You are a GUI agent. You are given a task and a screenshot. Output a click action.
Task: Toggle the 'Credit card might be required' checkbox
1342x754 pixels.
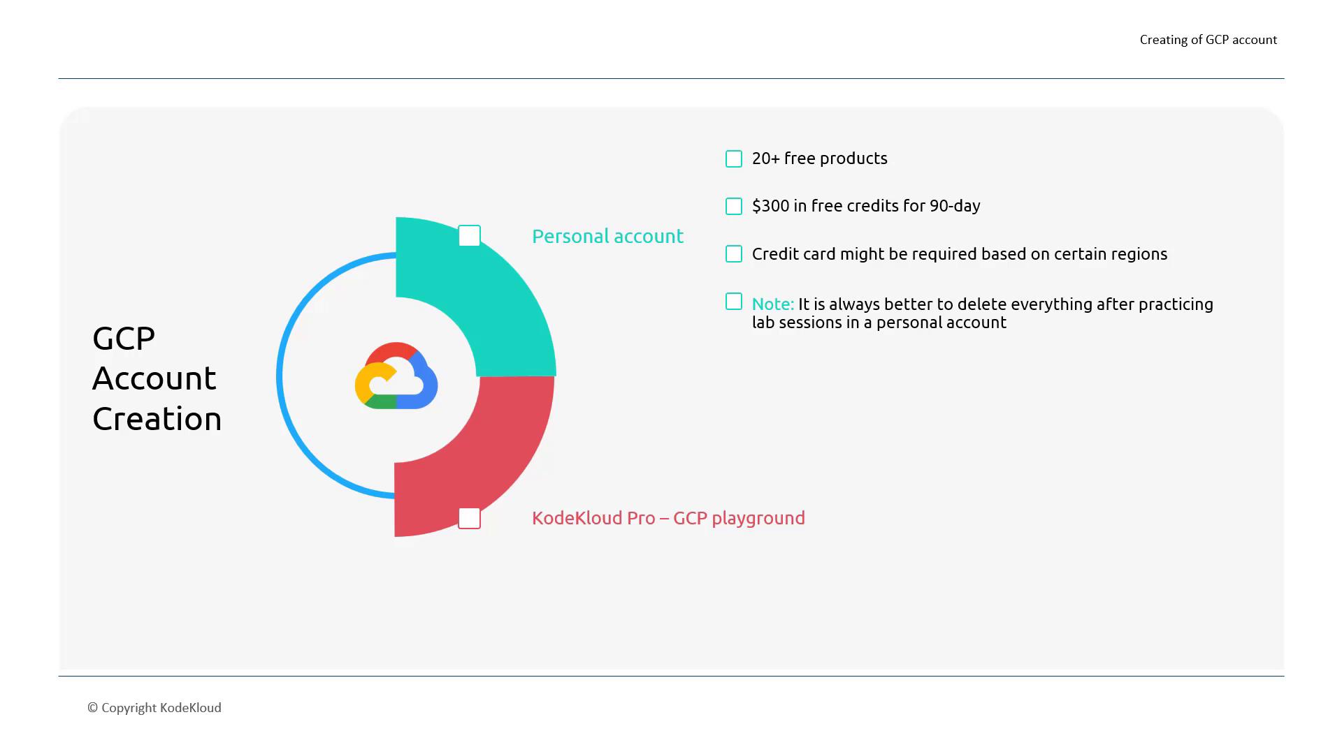(x=734, y=254)
